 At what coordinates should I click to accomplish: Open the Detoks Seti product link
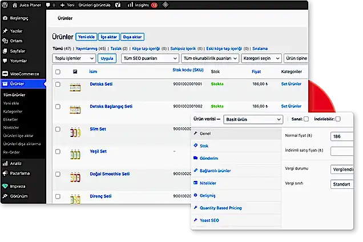point(101,84)
